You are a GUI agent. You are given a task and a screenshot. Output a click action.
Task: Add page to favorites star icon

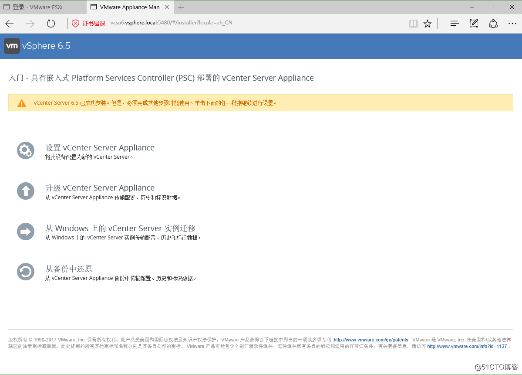[428, 24]
